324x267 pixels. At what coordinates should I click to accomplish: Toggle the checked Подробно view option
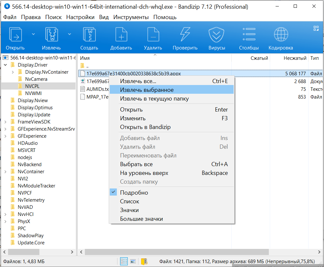coord(171,192)
